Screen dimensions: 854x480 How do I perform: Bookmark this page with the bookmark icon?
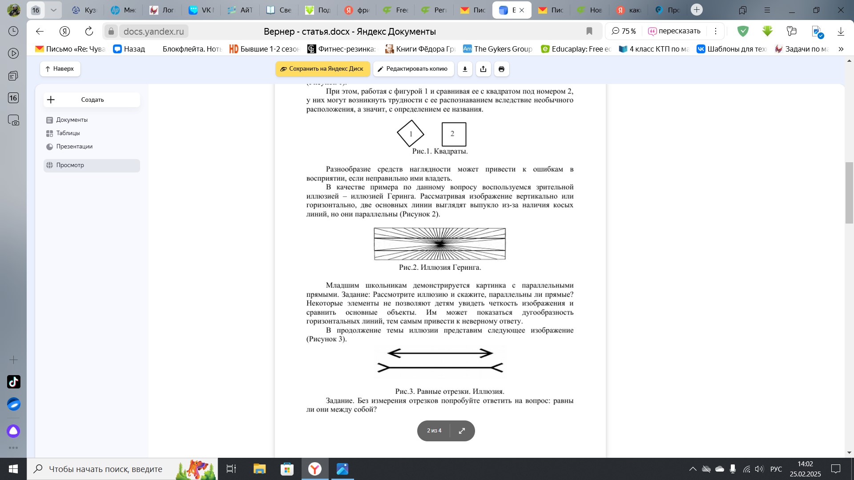589,31
